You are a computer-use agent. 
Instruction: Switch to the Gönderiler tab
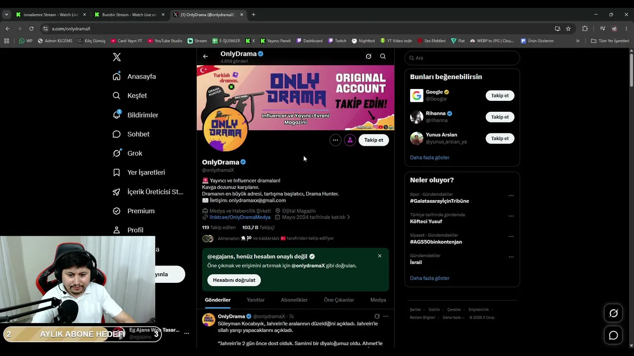(218, 300)
